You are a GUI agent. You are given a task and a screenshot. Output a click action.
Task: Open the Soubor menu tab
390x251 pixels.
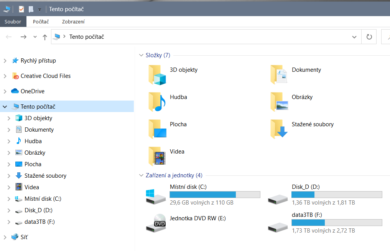tap(13, 21)
